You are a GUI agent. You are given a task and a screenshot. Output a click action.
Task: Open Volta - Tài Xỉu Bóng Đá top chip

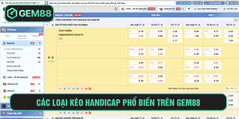138,9
